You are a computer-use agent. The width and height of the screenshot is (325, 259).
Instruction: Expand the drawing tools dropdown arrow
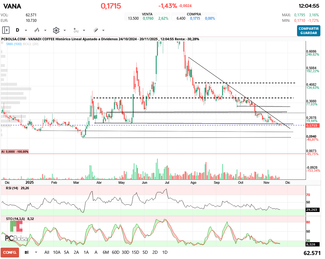103,30
